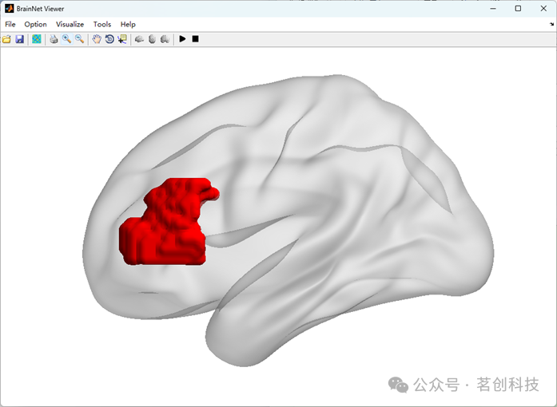Viewport: 557px width, 407px height.
Task: Open the Help menu
Action: (128, 24)
